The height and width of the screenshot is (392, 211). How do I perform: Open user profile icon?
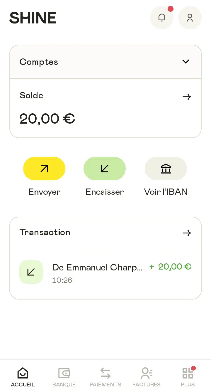coord(190,18)
